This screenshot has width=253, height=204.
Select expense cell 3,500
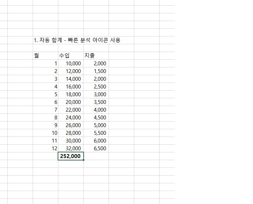(x=96, y=102)
